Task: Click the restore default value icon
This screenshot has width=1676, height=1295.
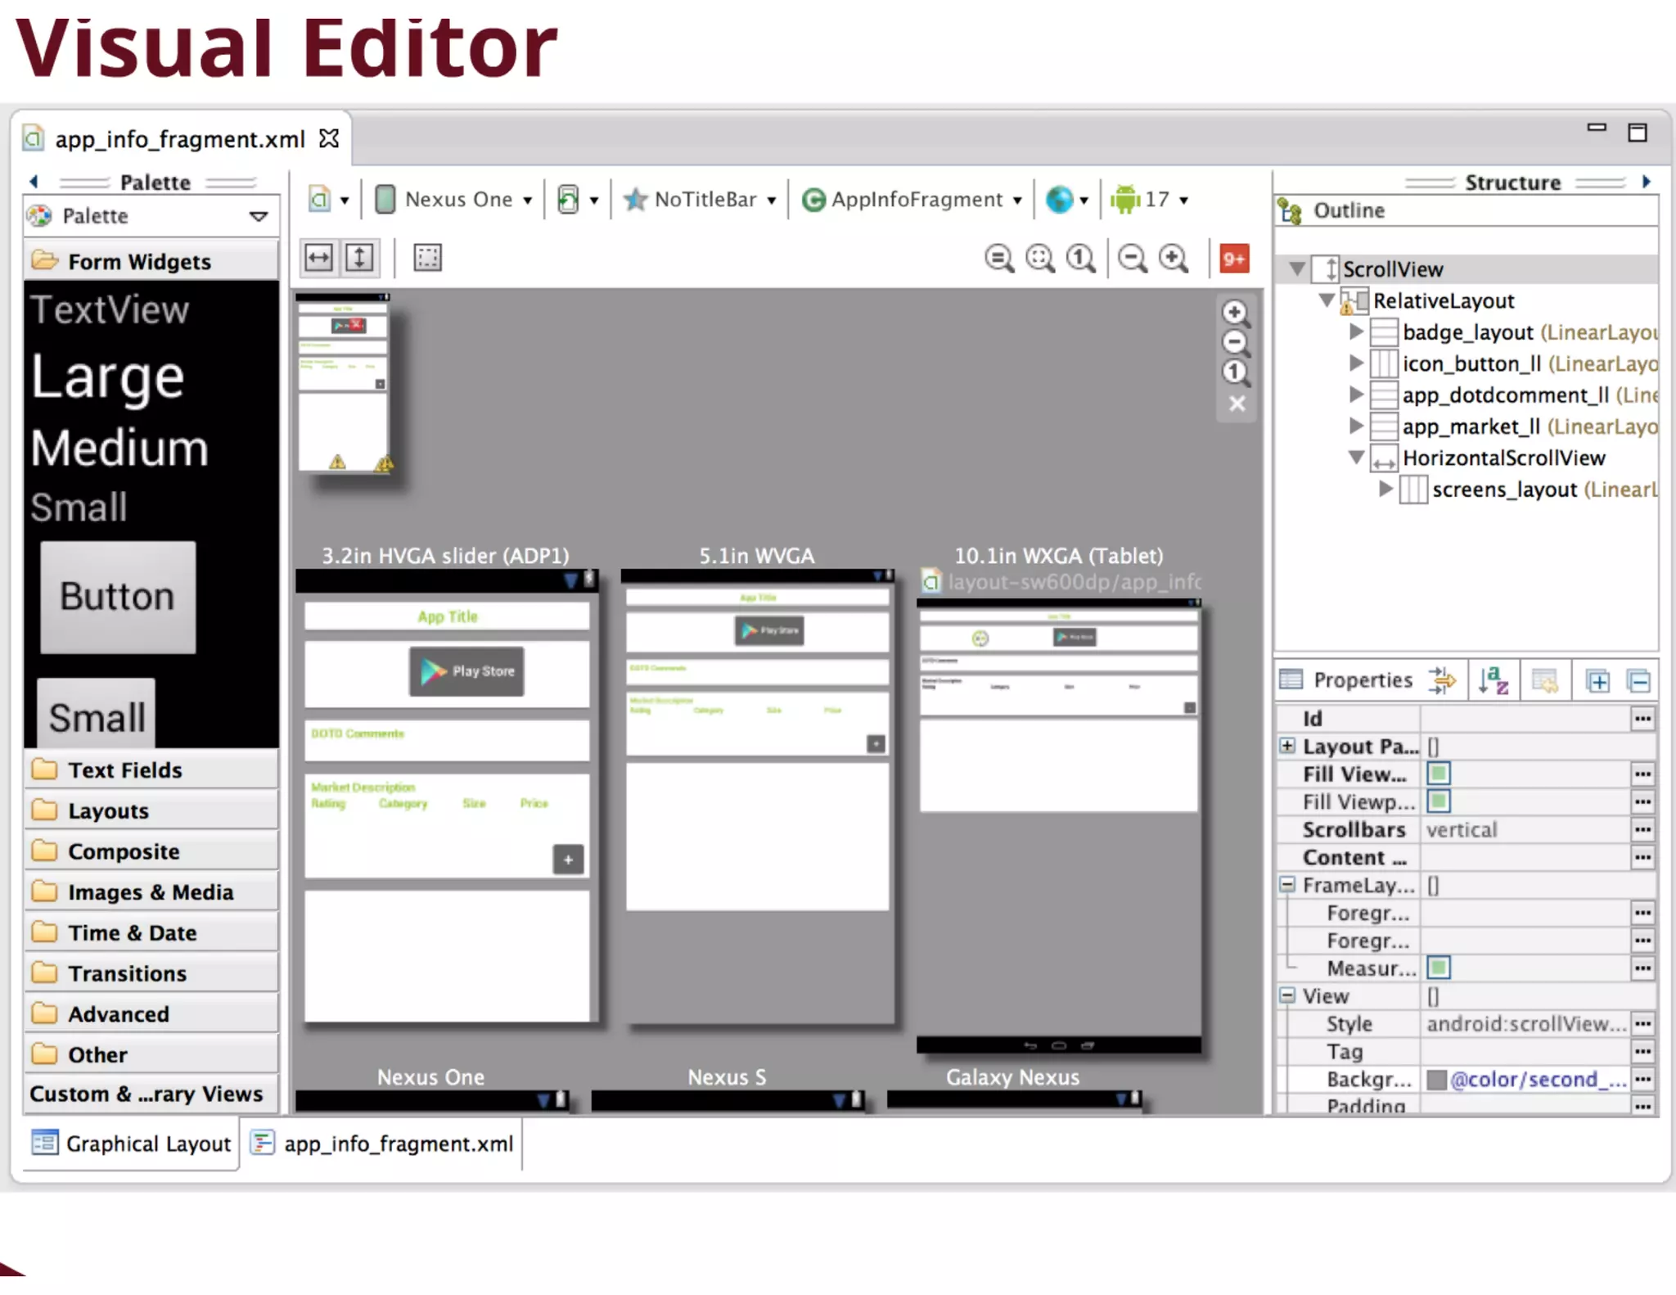Action: 1545,680
